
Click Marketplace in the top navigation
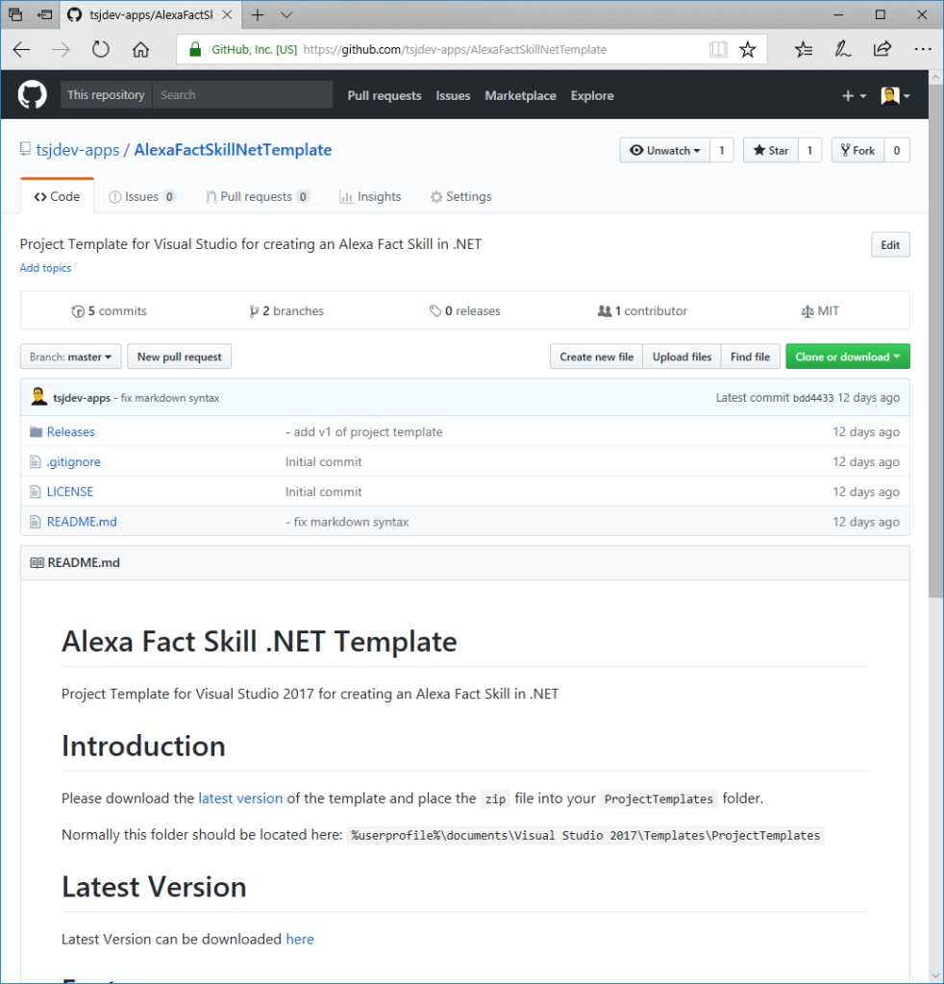click(520, 96)
